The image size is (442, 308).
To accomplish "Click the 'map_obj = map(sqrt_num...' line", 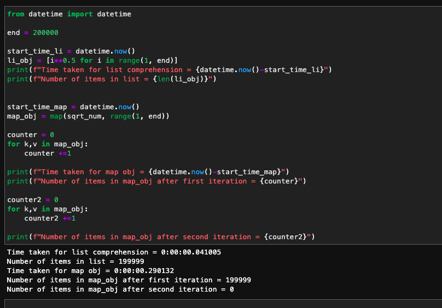I will click(x=88, y=116).
